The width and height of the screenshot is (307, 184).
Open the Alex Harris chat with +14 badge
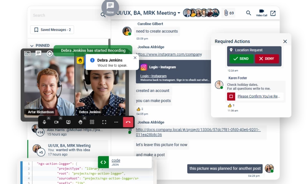[68, 132]
